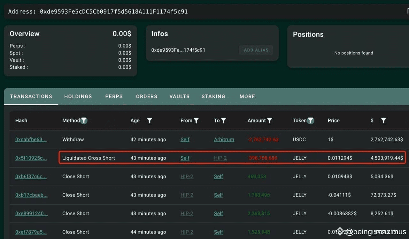Click the Token column filter icon
This screenshot has width=409, height=239.
point(311,121)
